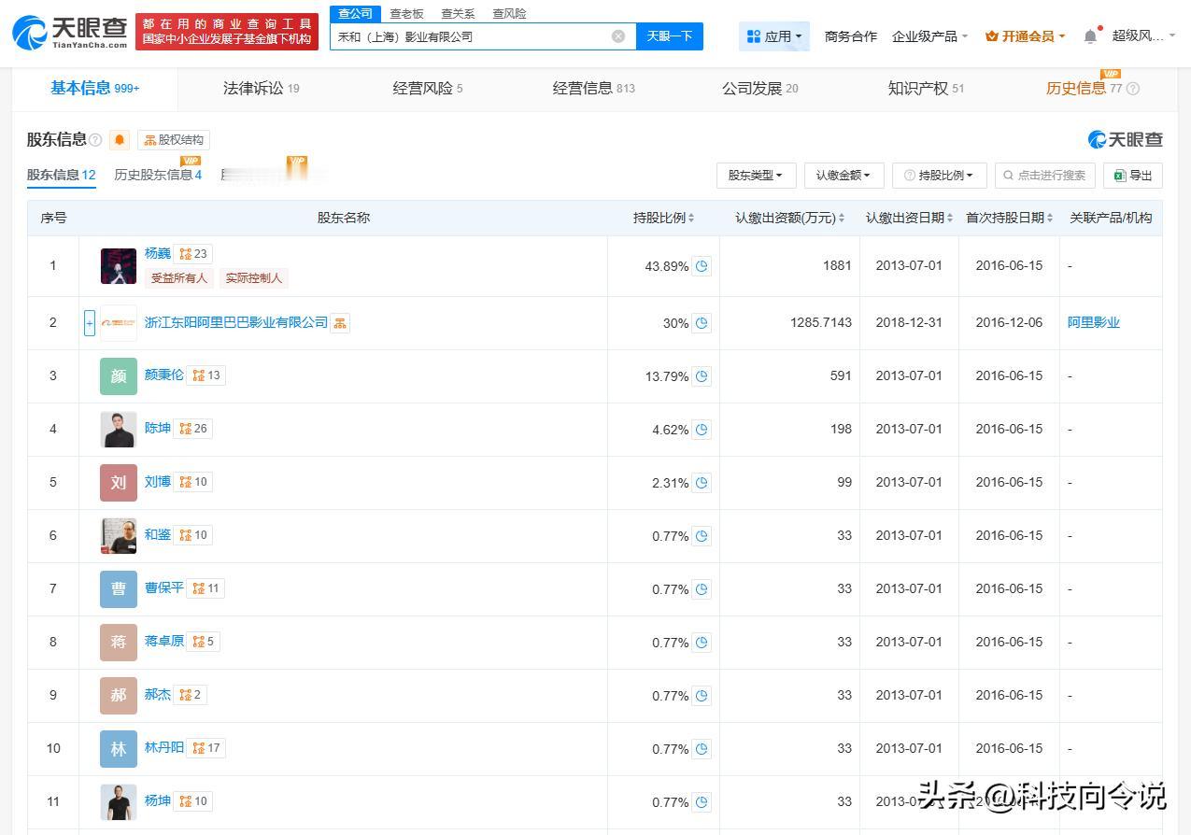Switch to the 知识产权 tab
This screenshot has width=1191, height=835.
[x=926, y=89]
